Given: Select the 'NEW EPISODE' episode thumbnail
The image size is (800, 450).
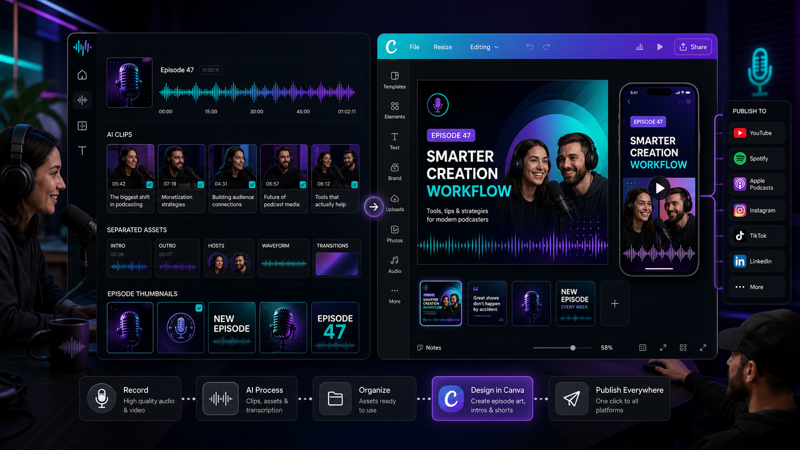Looking at the screenshot, I should click(232, 328).
